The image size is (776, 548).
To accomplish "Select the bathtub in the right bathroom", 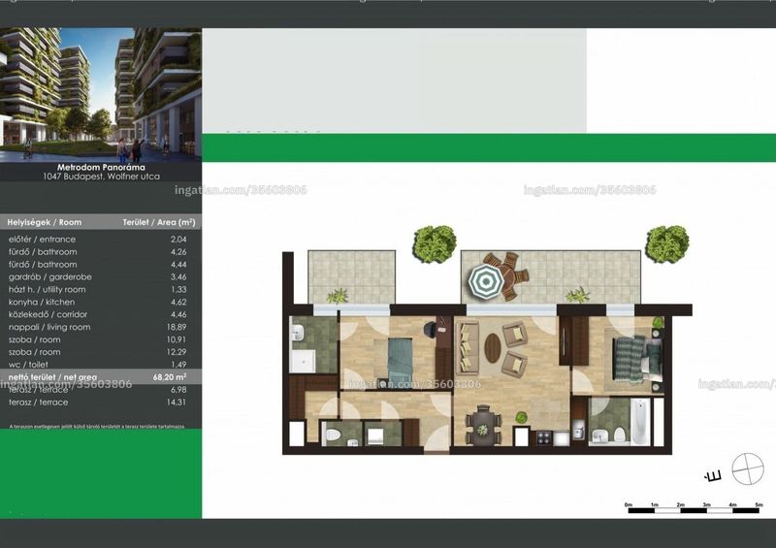I will pos(639,422).
